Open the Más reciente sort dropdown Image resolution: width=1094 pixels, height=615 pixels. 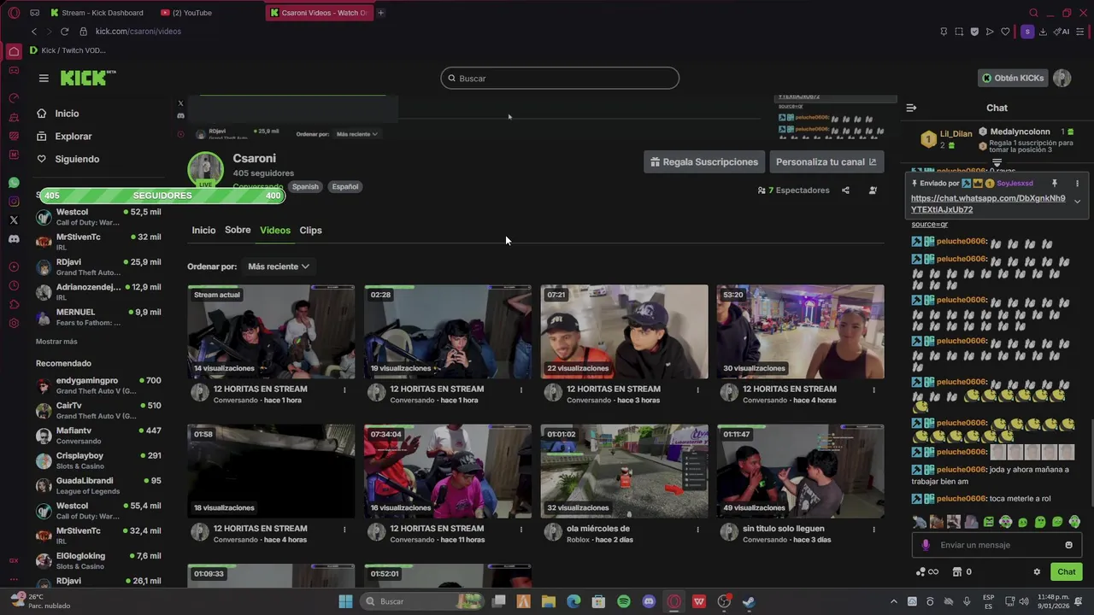279,266
